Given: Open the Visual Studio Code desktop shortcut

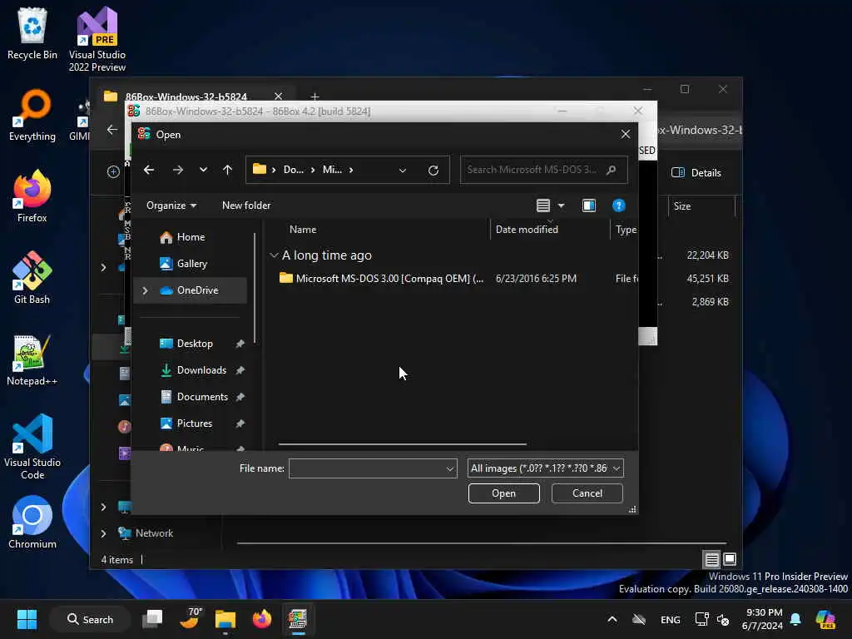Looking at the screenshot, I should [x=32, y=447].
